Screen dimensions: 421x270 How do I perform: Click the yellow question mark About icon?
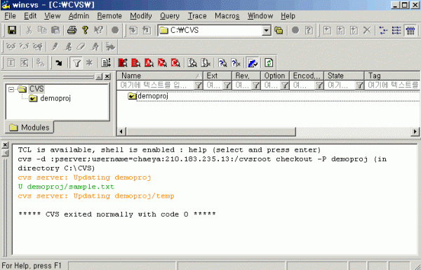pos(86,30)
